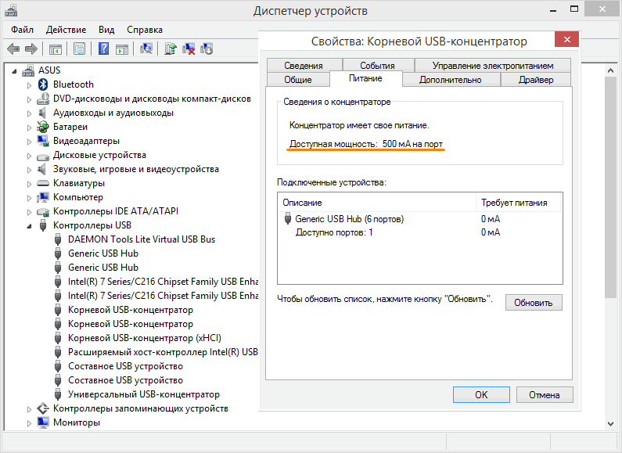
Task: Confirm with the OK button
Action: (481, 394)
